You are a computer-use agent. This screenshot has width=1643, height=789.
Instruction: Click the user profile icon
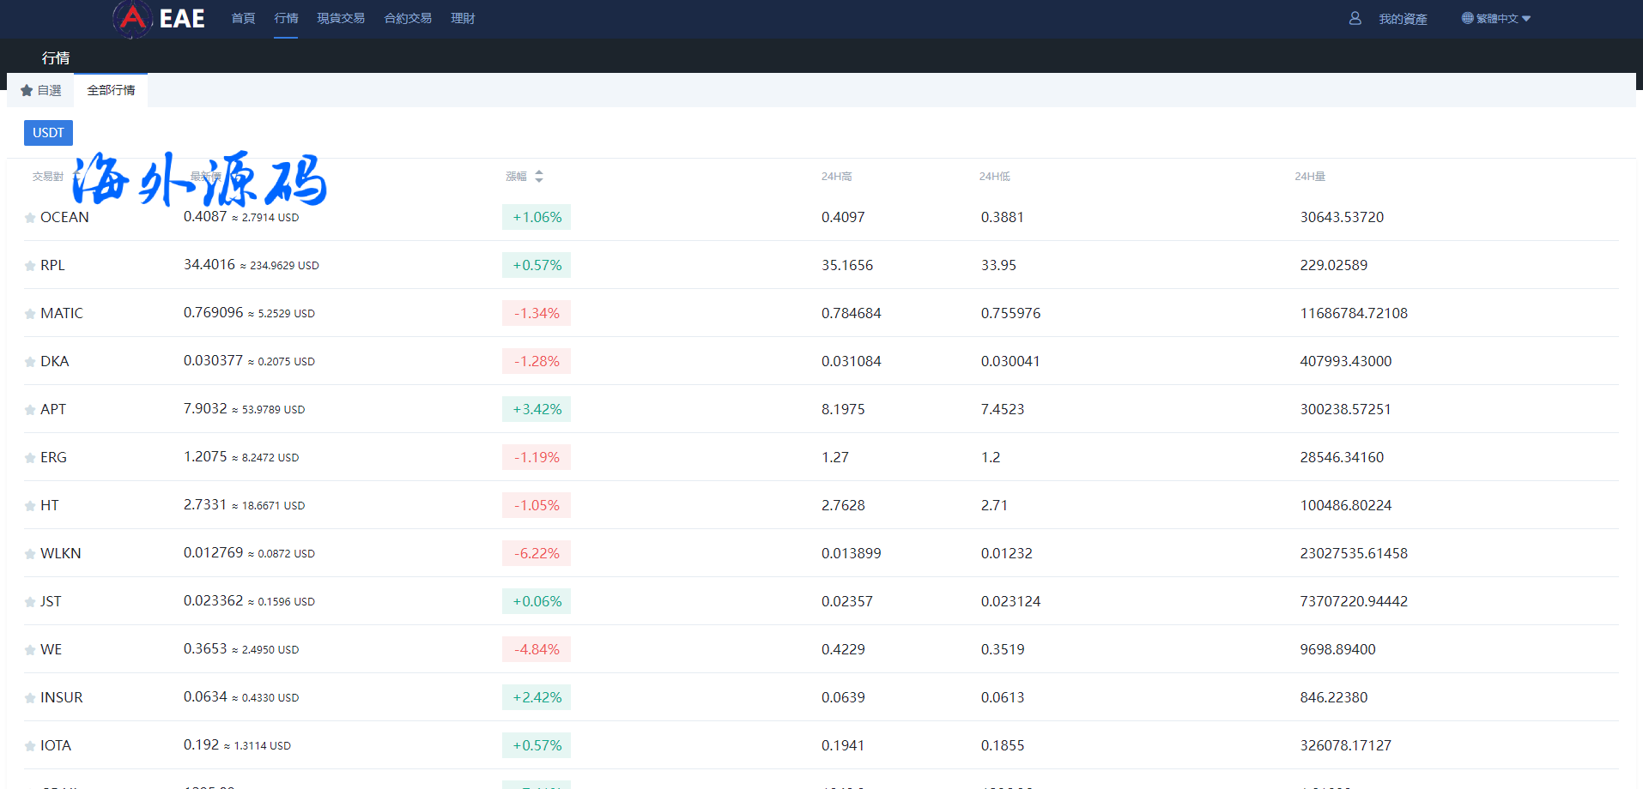[1355, 18]
